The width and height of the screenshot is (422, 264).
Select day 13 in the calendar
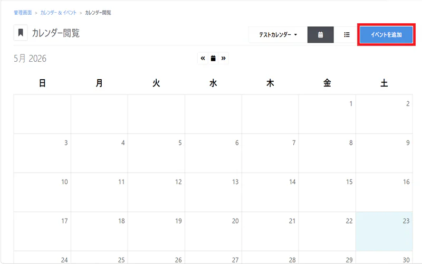pyautogui.click(x=213, y=192)
